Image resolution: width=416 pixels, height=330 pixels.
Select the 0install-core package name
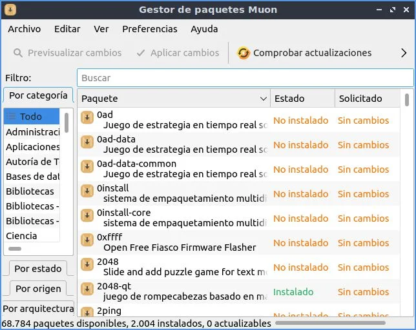(123, 213)
